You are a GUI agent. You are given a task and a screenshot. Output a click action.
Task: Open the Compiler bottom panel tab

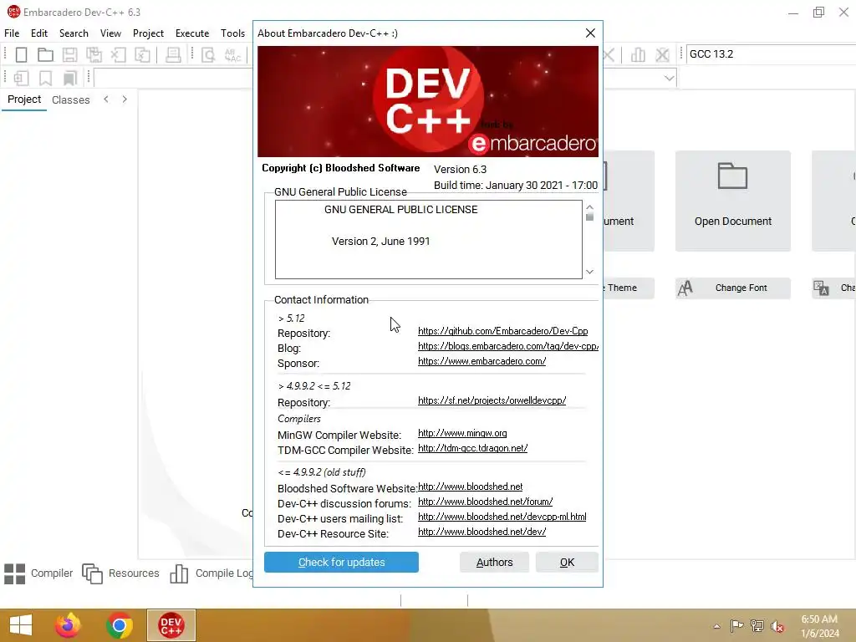tap(38, 573)
